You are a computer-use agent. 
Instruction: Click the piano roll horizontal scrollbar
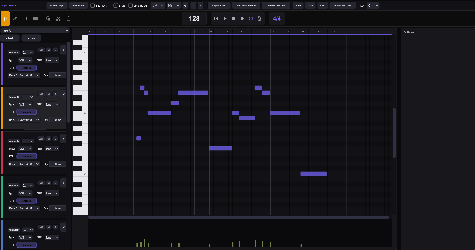[x=238, y=217]
